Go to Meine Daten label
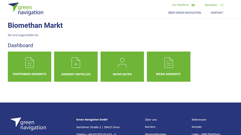Viewport: 241px width, 135px height. point(122,74)
